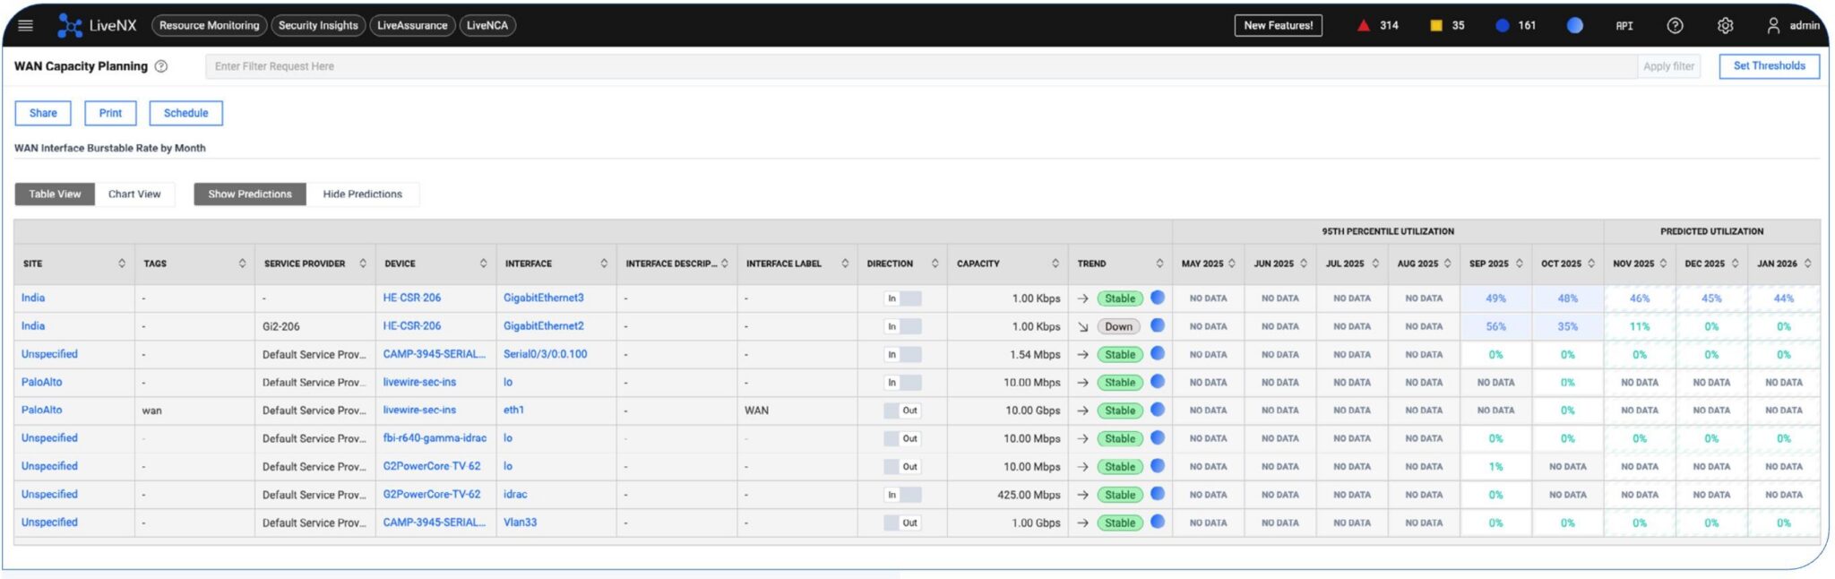Click blue status dot in Vlan33 row
This screenshot has width=1835, height=579.
[1158, 522]
